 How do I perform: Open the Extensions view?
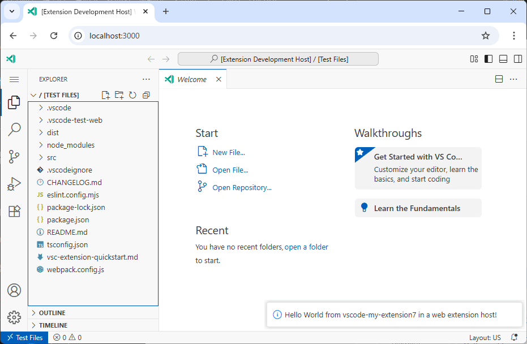(x=14, y=211)
